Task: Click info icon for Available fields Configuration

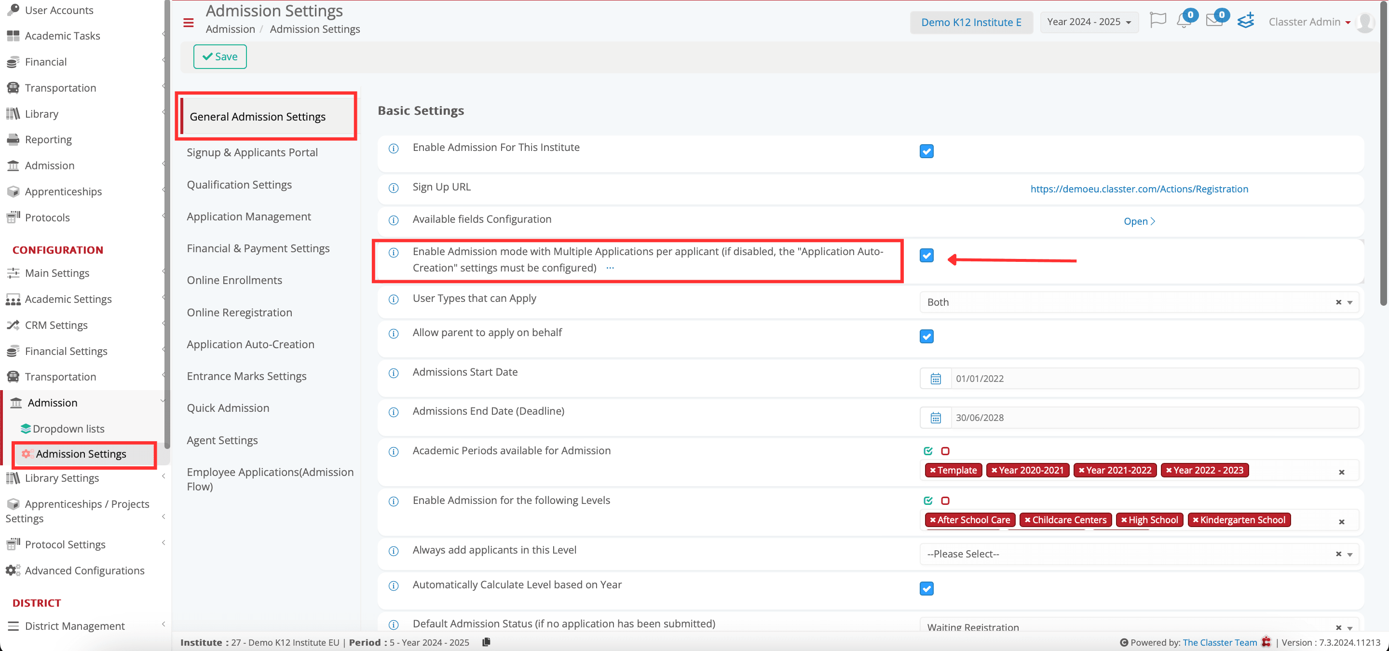Action: click(x=394, y=220)
